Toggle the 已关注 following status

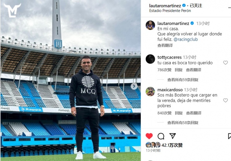pos(196,6)
